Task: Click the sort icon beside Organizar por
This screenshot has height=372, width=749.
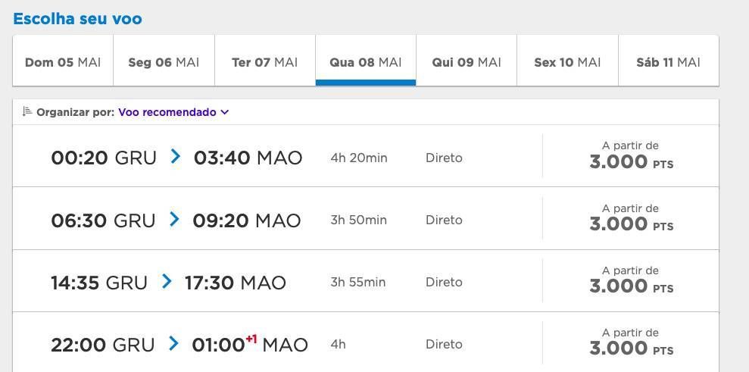Action: click(27, 112)
